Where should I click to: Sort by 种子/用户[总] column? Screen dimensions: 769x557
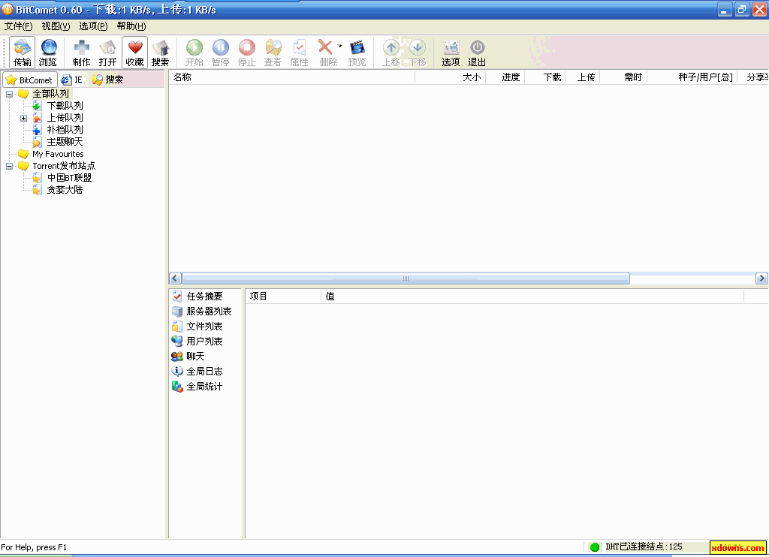(692, 77)
